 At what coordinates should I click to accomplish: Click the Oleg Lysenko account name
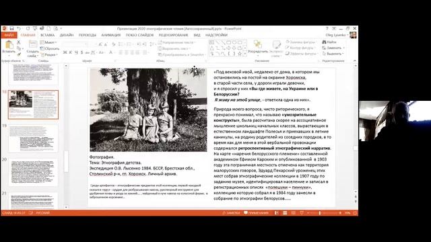(335, 35)
